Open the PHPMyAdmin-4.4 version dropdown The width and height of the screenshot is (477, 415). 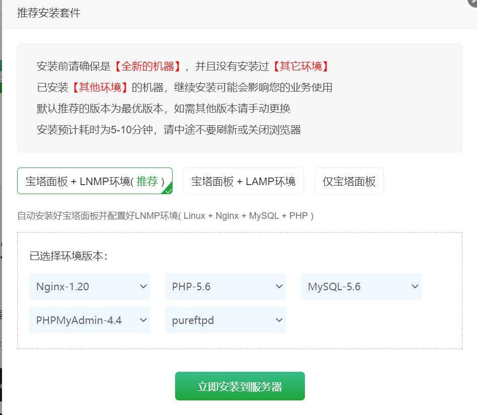90,320
